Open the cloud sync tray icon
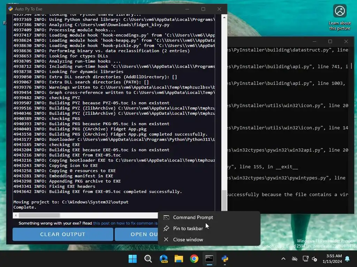The height and width of the screenshot is (267, 357). (x=295, y=259)
